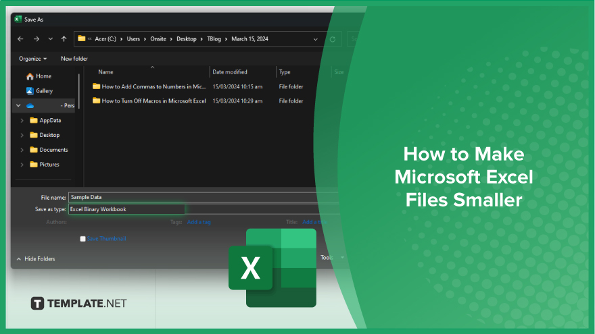Viewport: 595px width, 334px height.
Task: Expand the Documents folder in tree
Action: (22, 150)
